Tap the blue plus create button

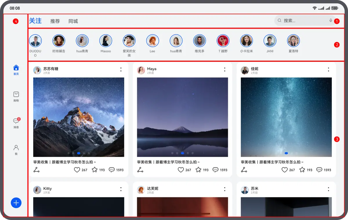pos(16,203)
